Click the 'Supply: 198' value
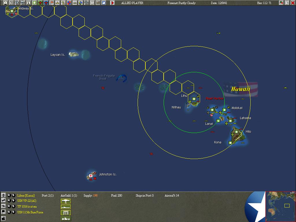Viewport: 296px width, 222px height. tap(90, 195)
